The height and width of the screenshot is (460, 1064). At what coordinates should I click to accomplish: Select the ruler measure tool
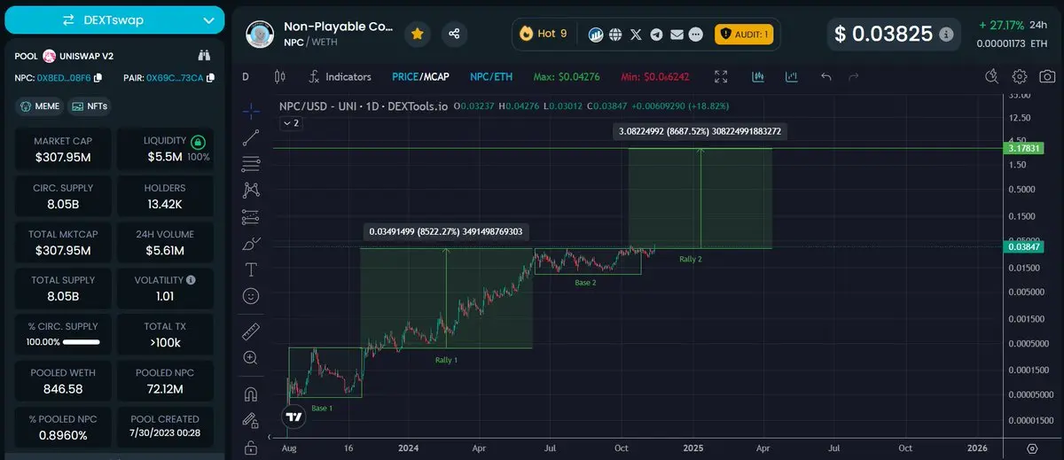click(x=251, y=331)
